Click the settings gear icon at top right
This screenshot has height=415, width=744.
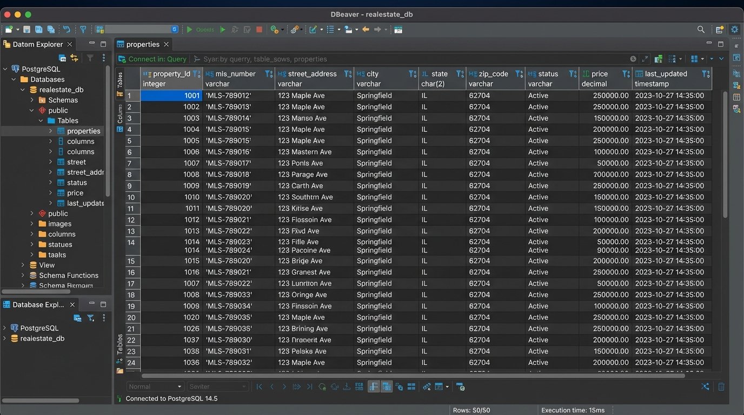(734, 30)
